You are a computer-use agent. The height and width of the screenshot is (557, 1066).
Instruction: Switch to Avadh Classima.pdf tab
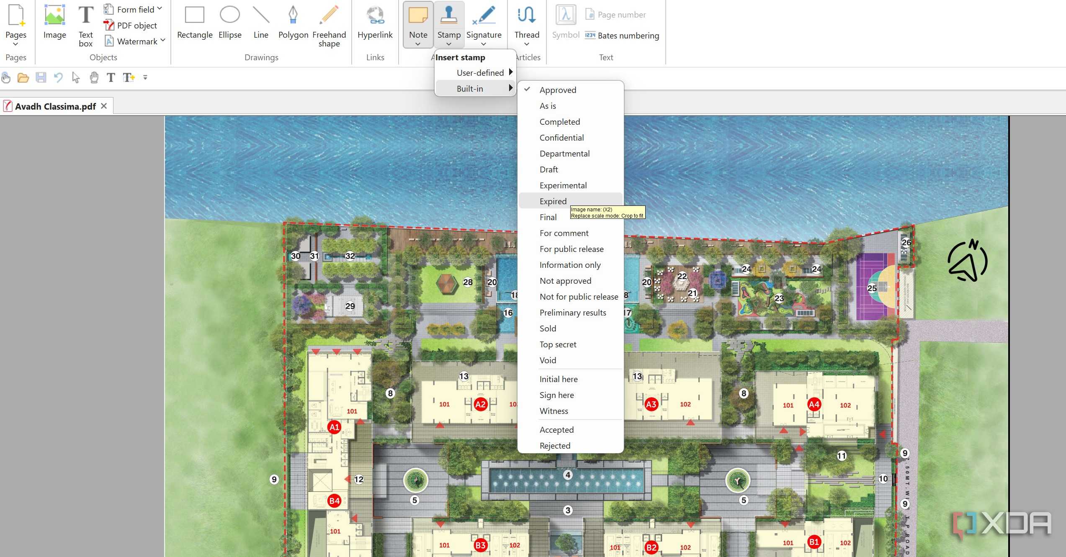(55, 106)
